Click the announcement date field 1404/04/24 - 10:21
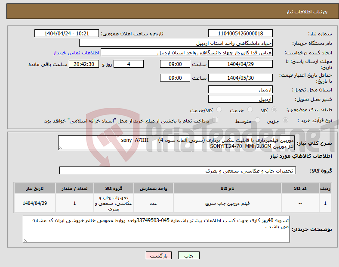Screen dimensions: 339x267 67,33
